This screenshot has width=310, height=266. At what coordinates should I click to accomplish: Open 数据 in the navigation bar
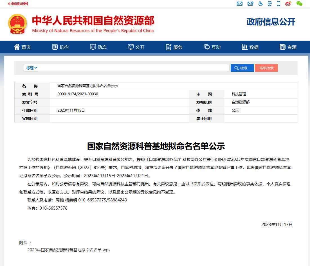click(250, 47)
